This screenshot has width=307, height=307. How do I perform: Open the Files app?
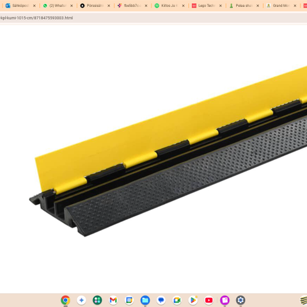(145, 300)
